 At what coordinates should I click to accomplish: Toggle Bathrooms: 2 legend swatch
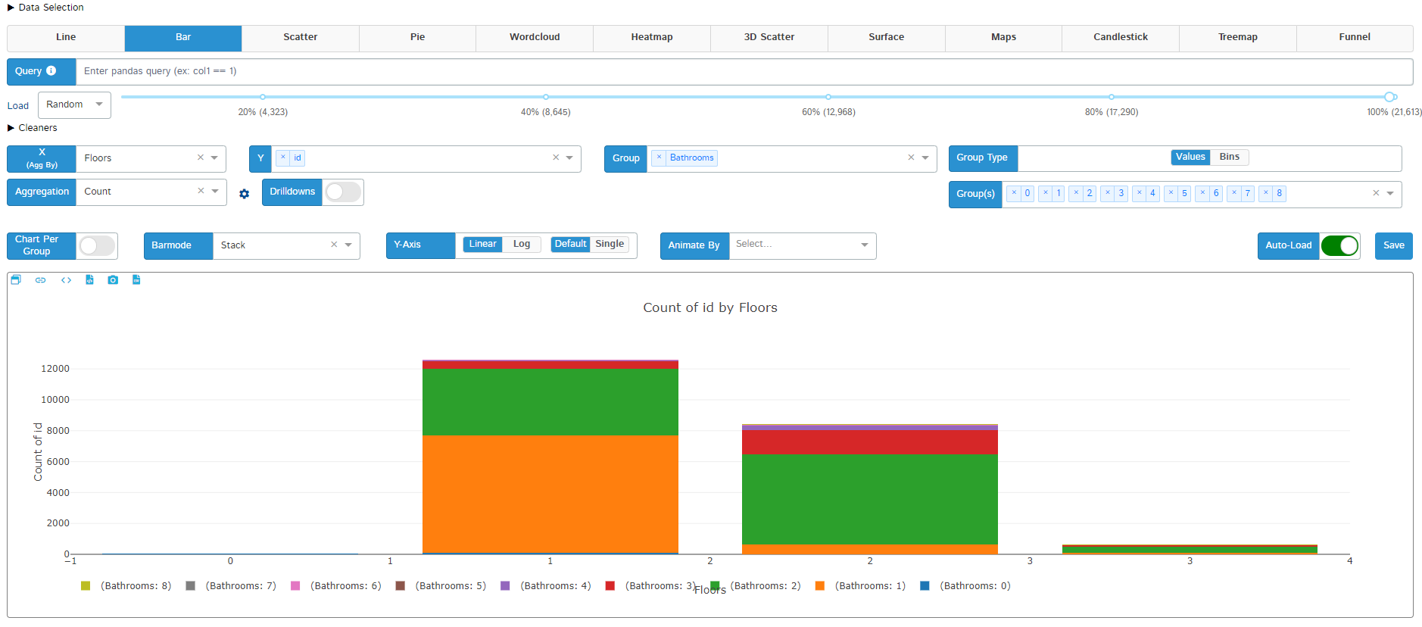coord(715,586)
